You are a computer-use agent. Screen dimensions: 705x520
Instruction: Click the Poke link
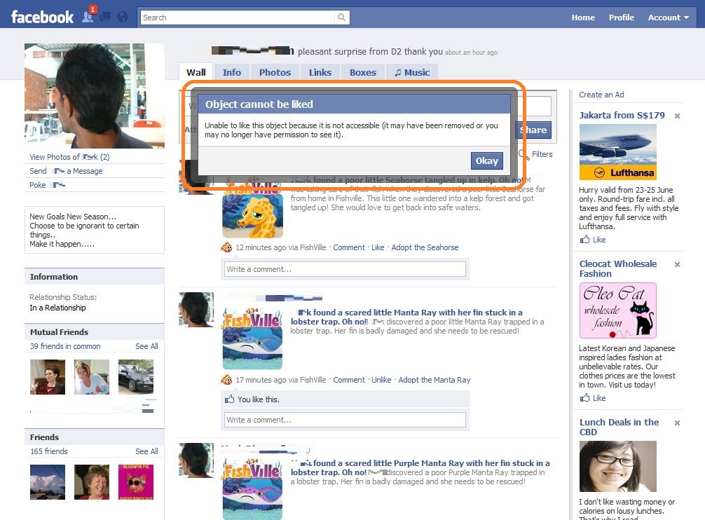[47, 185]
